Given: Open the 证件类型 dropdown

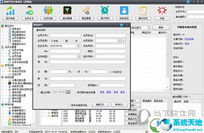Looking at the screenshot, I should click(78, 57).
